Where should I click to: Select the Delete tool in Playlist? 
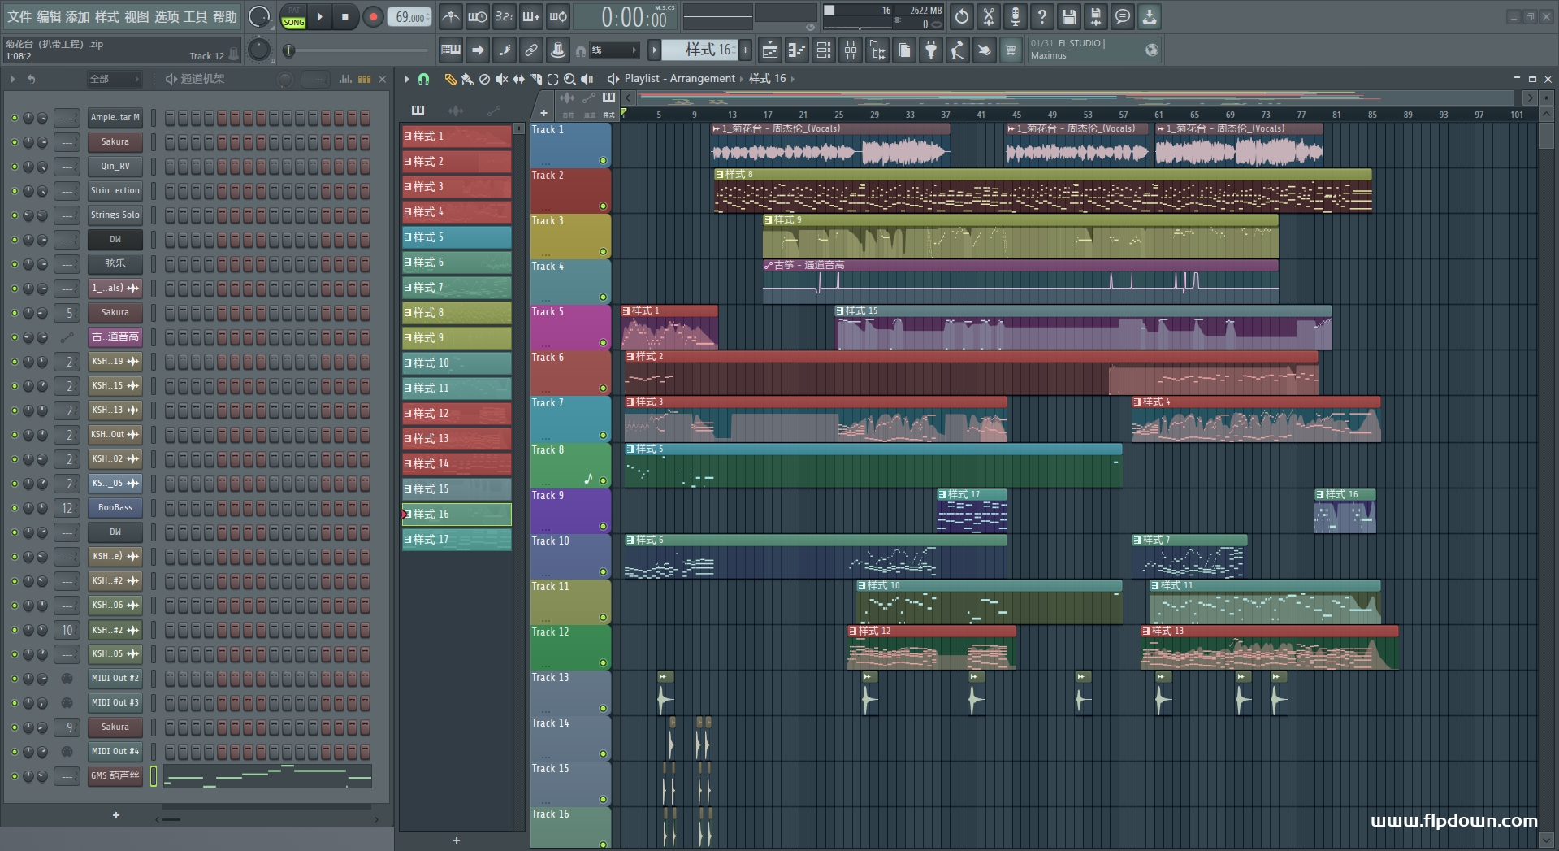pos(484,79)
